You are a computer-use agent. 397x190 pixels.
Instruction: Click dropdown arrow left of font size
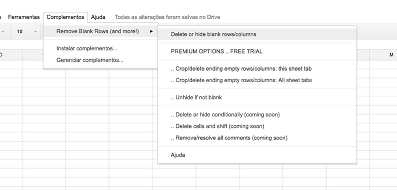(x=3, y=31)
